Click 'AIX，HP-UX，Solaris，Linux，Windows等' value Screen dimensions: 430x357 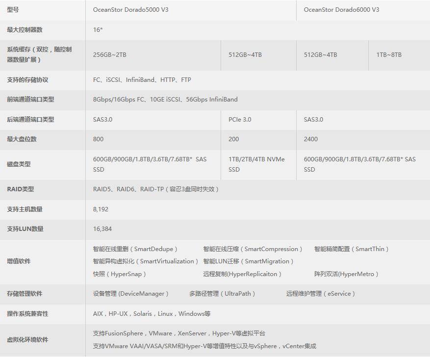point(152,314)
